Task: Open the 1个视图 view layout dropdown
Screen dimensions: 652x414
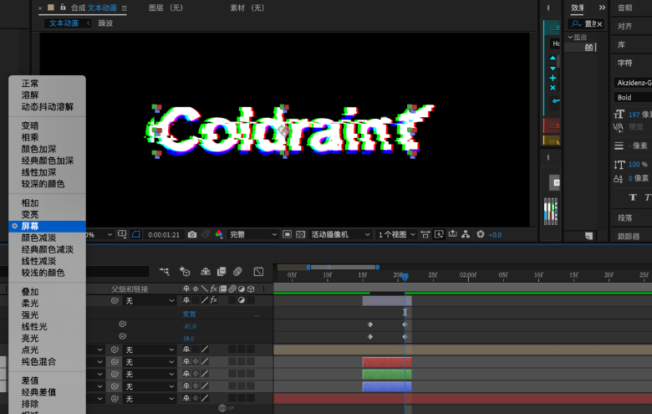Action: [396, 235]
